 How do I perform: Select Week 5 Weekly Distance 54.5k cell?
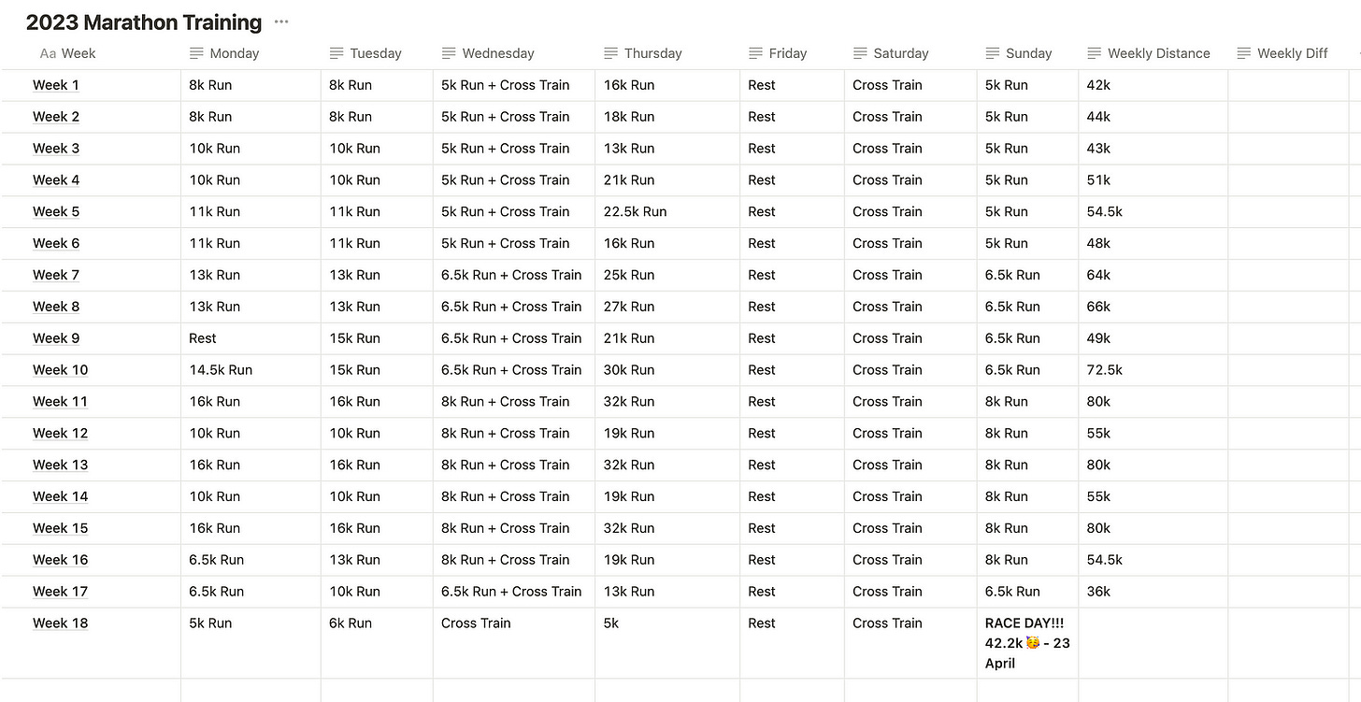point(1153,211)
